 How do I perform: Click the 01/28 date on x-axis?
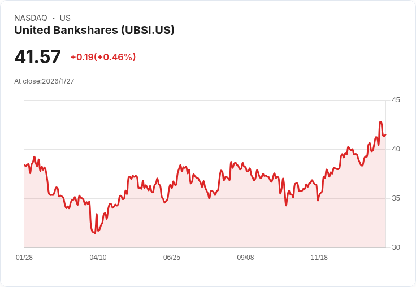pos(24,258)
